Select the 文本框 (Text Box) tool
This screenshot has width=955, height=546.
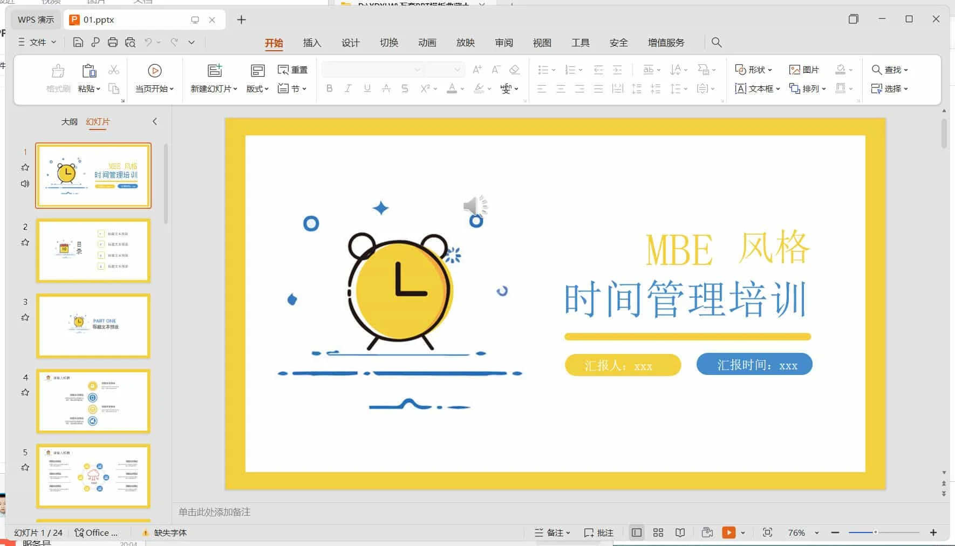coord(756,88)
